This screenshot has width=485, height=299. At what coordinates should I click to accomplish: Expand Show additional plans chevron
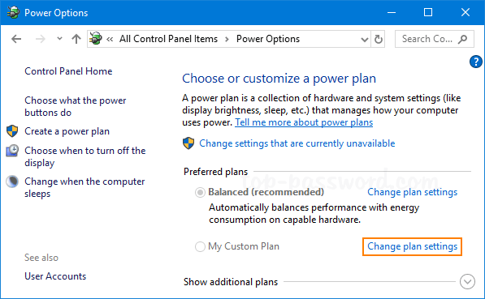pos(467,281)
